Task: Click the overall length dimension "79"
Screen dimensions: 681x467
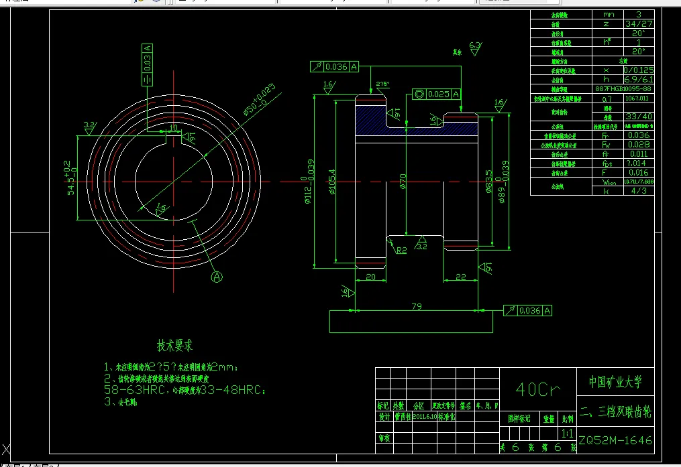Action: (417, 306)
